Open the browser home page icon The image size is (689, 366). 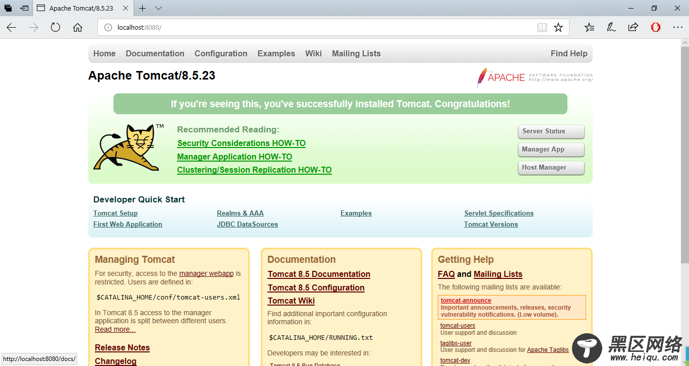click(78, 28)
